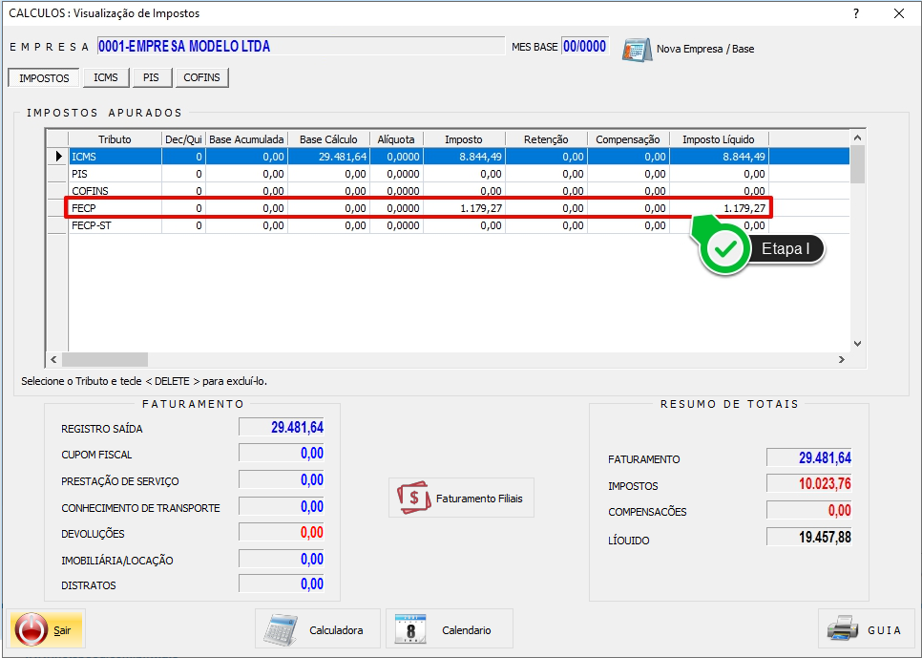Click the MES BASE input field

585,47
